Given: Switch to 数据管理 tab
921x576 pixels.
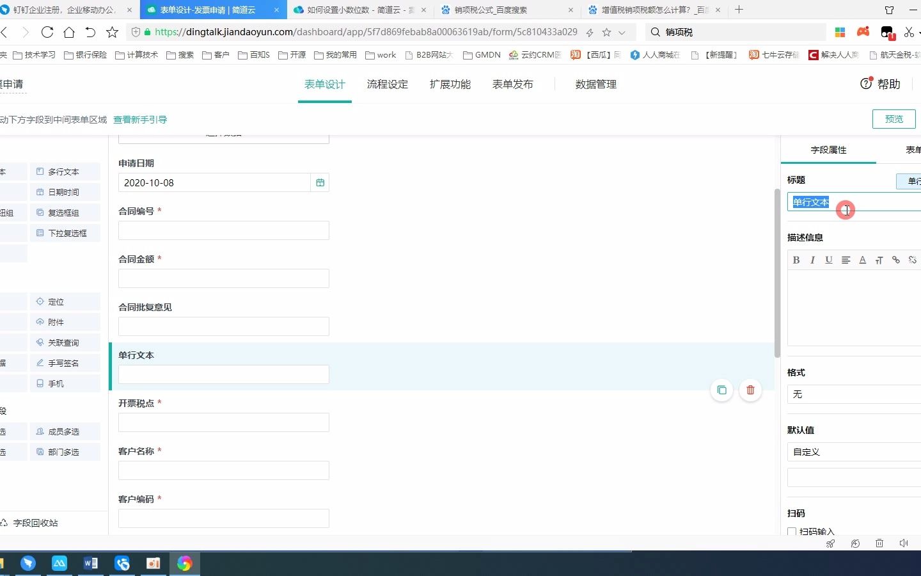Looking at the screenshot, I should tap(596, 84).
